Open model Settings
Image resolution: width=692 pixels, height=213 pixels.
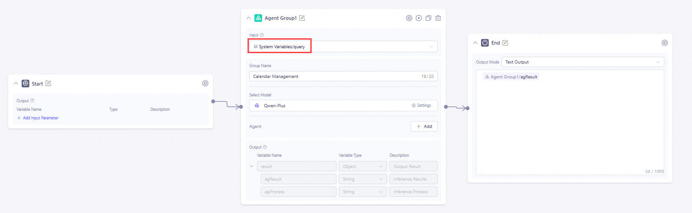[x=421, y=105]
